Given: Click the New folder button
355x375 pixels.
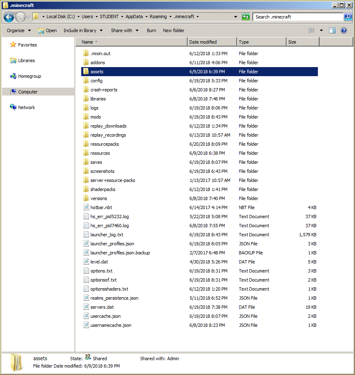Looking at the screenshot, I should 174,30.
